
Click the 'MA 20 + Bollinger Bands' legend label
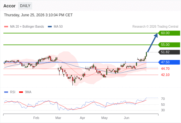click(x=27, y=27)
